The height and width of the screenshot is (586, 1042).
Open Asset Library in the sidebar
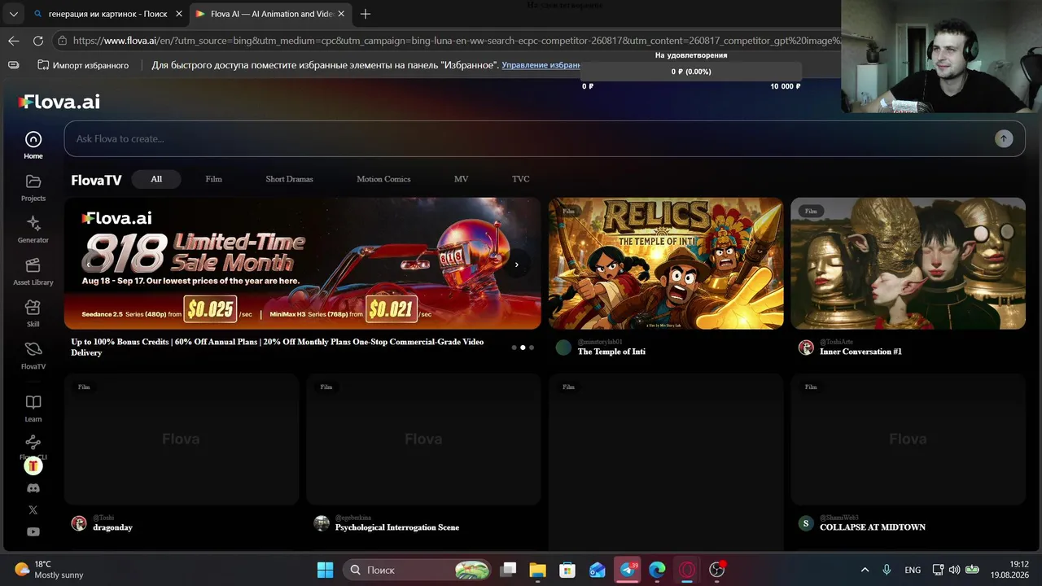click(x=33, y=271)
